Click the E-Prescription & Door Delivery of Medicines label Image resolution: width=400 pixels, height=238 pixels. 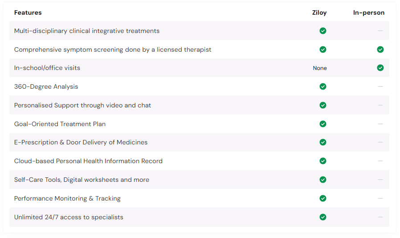(x=81, y=142)
